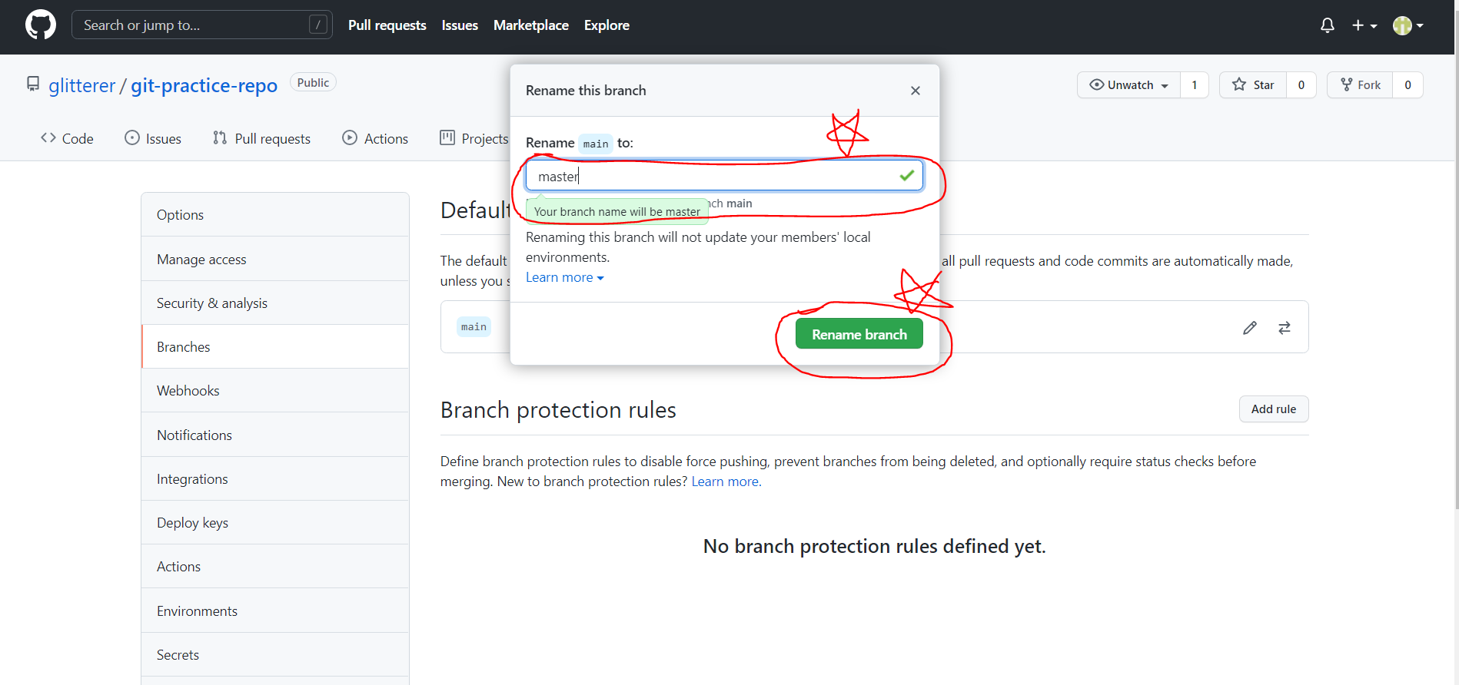Click the Unwatch dropdown button
This screenshot has width=1459, height=685.
coord(1128,84)
